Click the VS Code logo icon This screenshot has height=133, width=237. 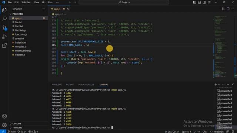(3, 2)
